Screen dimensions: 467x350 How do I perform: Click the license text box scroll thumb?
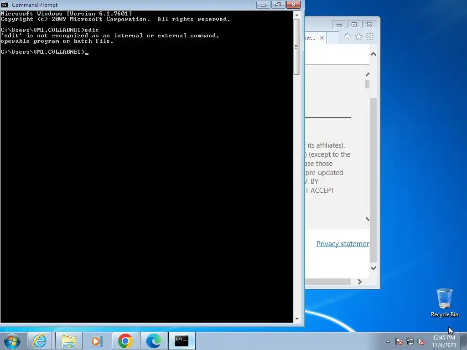click(x=367, y=84)
